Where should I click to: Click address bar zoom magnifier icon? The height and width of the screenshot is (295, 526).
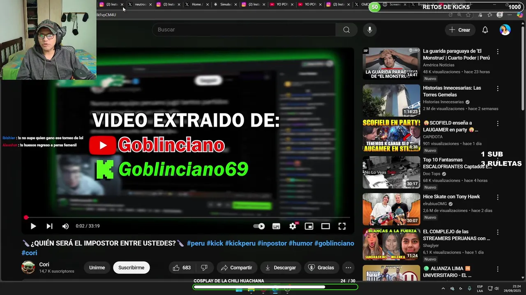pyautogui.click(x=459, y=15)
